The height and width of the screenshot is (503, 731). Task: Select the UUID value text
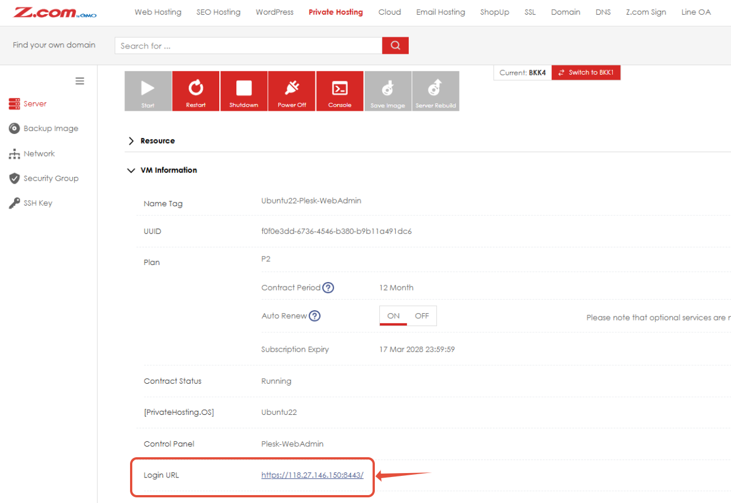coord(336,232)
